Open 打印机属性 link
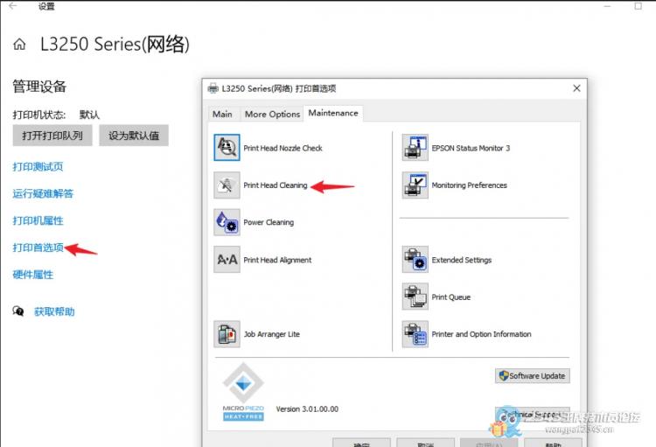656x447 pixels. pyautogui.click(x=38, y=220)
